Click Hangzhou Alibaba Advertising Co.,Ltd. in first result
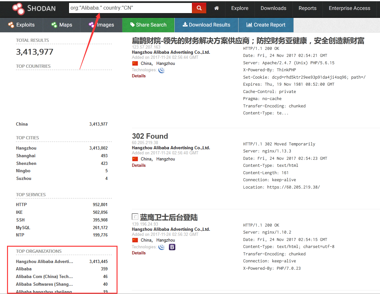 pos(171,52)
